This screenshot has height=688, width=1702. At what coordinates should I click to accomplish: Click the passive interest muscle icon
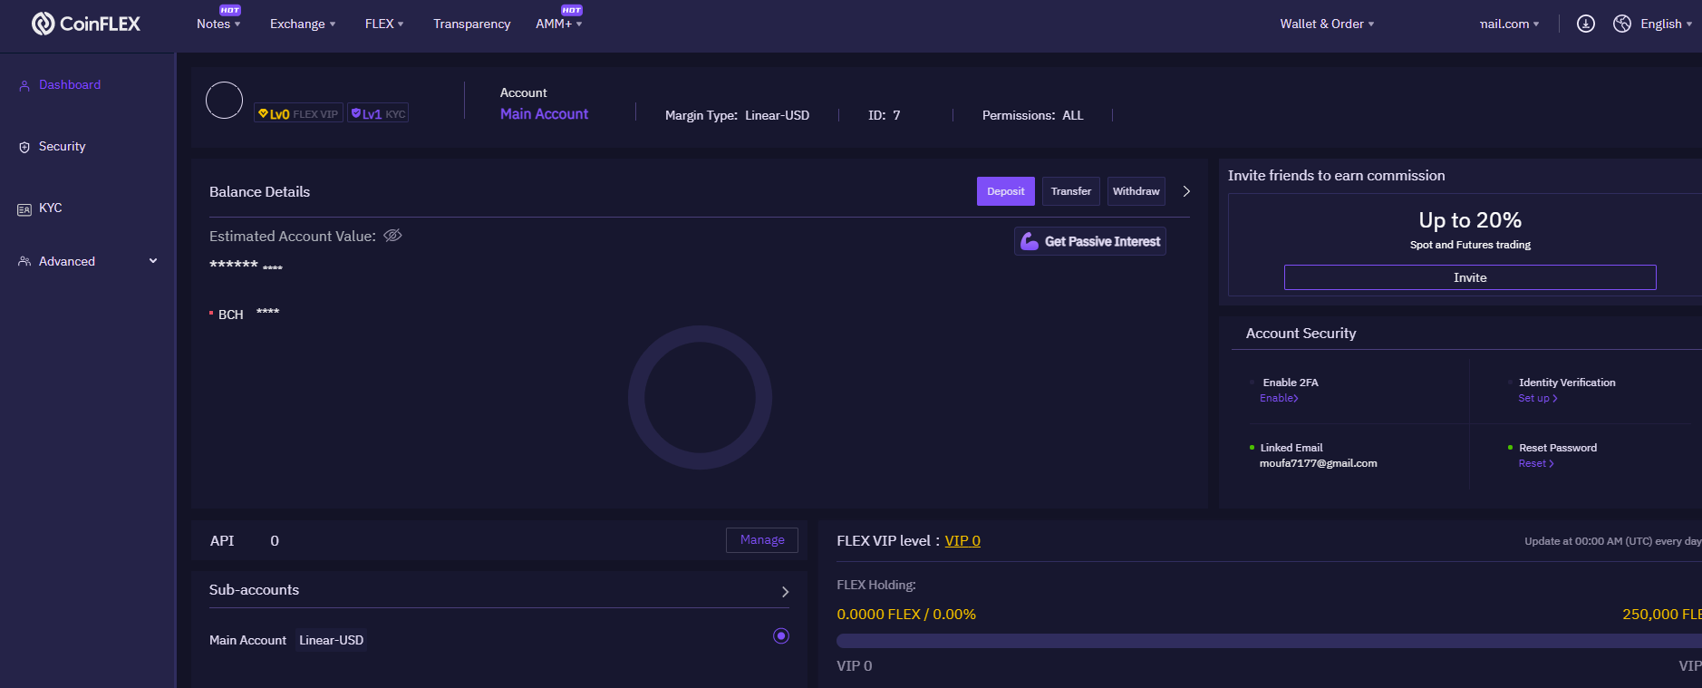[1030, 241]
